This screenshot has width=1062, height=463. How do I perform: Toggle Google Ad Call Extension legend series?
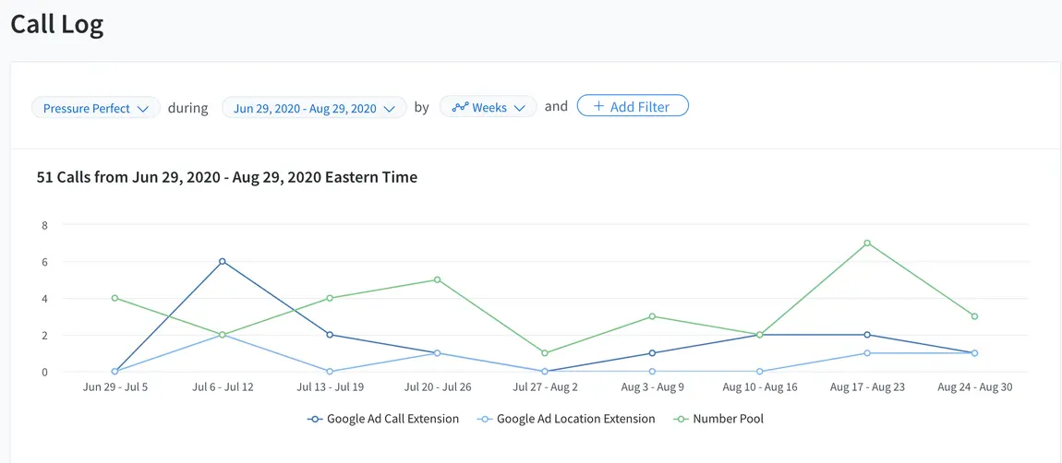tap(383, 419)
